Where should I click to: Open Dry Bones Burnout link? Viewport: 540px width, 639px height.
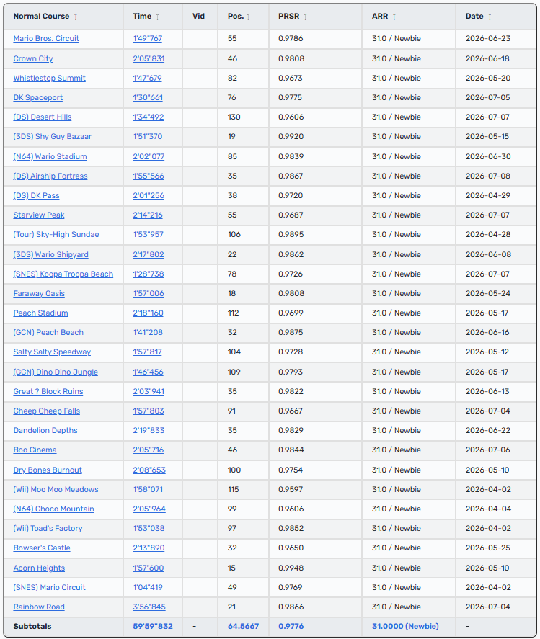[48, 470]
